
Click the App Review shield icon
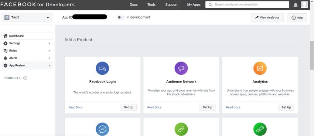[6, 65]
